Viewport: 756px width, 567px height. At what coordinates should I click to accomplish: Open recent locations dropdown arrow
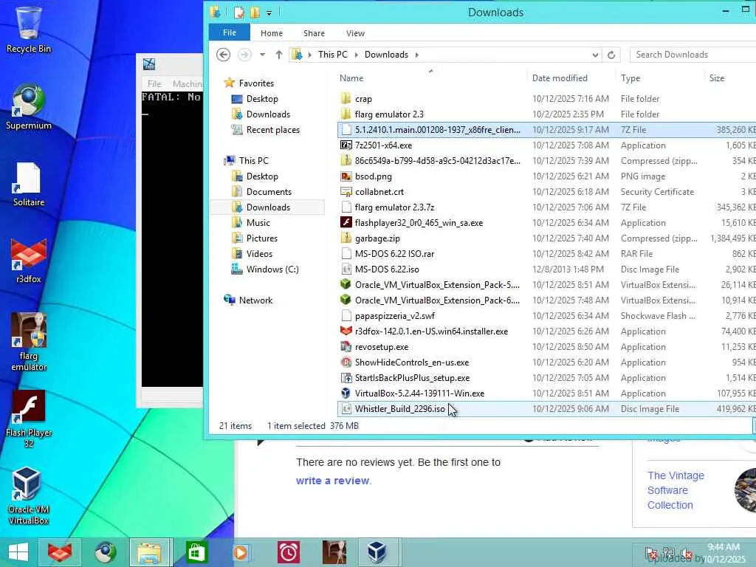[262, 55]
